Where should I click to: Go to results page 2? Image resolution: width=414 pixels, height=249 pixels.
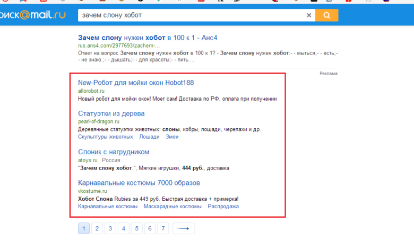tap(97, 228)
